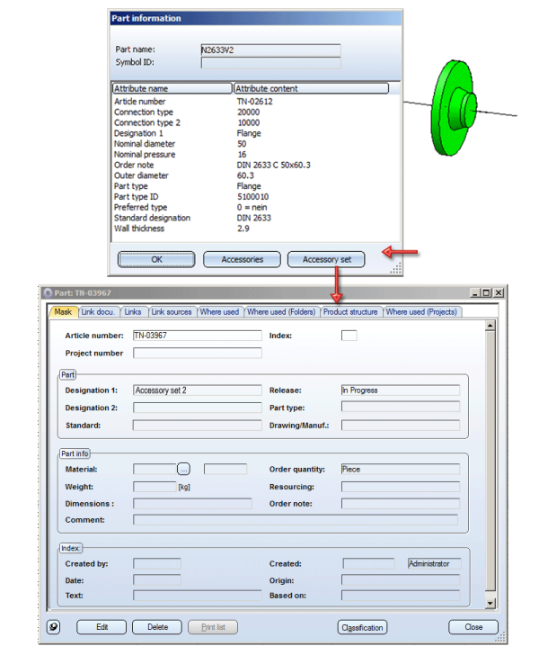
Task: Click the Project number field
Action: (197, 353)
